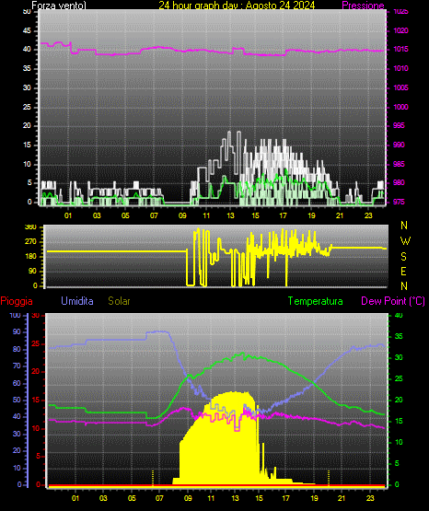Click the Solar legend label

119,301
